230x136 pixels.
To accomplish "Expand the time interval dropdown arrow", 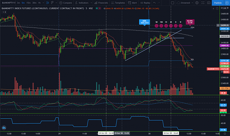I will (x=43, y=3).
